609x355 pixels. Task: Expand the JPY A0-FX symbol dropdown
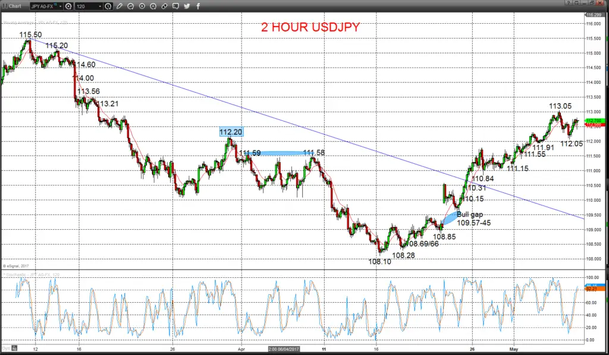click(x=61, y=7)
